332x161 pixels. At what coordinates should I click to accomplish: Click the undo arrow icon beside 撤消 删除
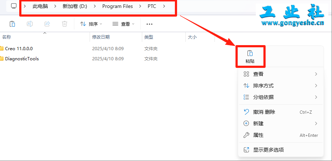click(246, 112)
